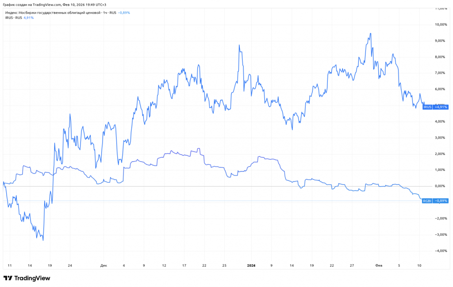Click the gray zero baseline in chart

click(x=221, y=186)
